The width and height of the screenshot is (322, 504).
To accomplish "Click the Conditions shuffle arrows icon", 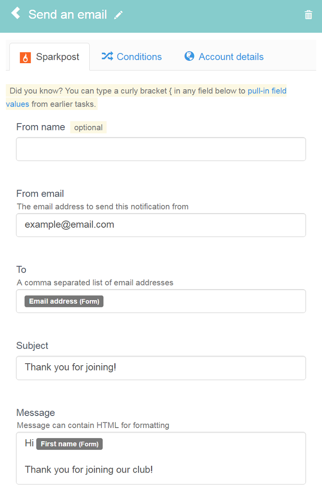I will pyautogui.click(x=107, y=56).
